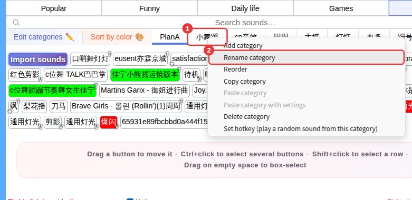Screen dimensions: 412x200
Task: Play Brave Girls - 롤린 (Rollin') sound
Action: 126,106
